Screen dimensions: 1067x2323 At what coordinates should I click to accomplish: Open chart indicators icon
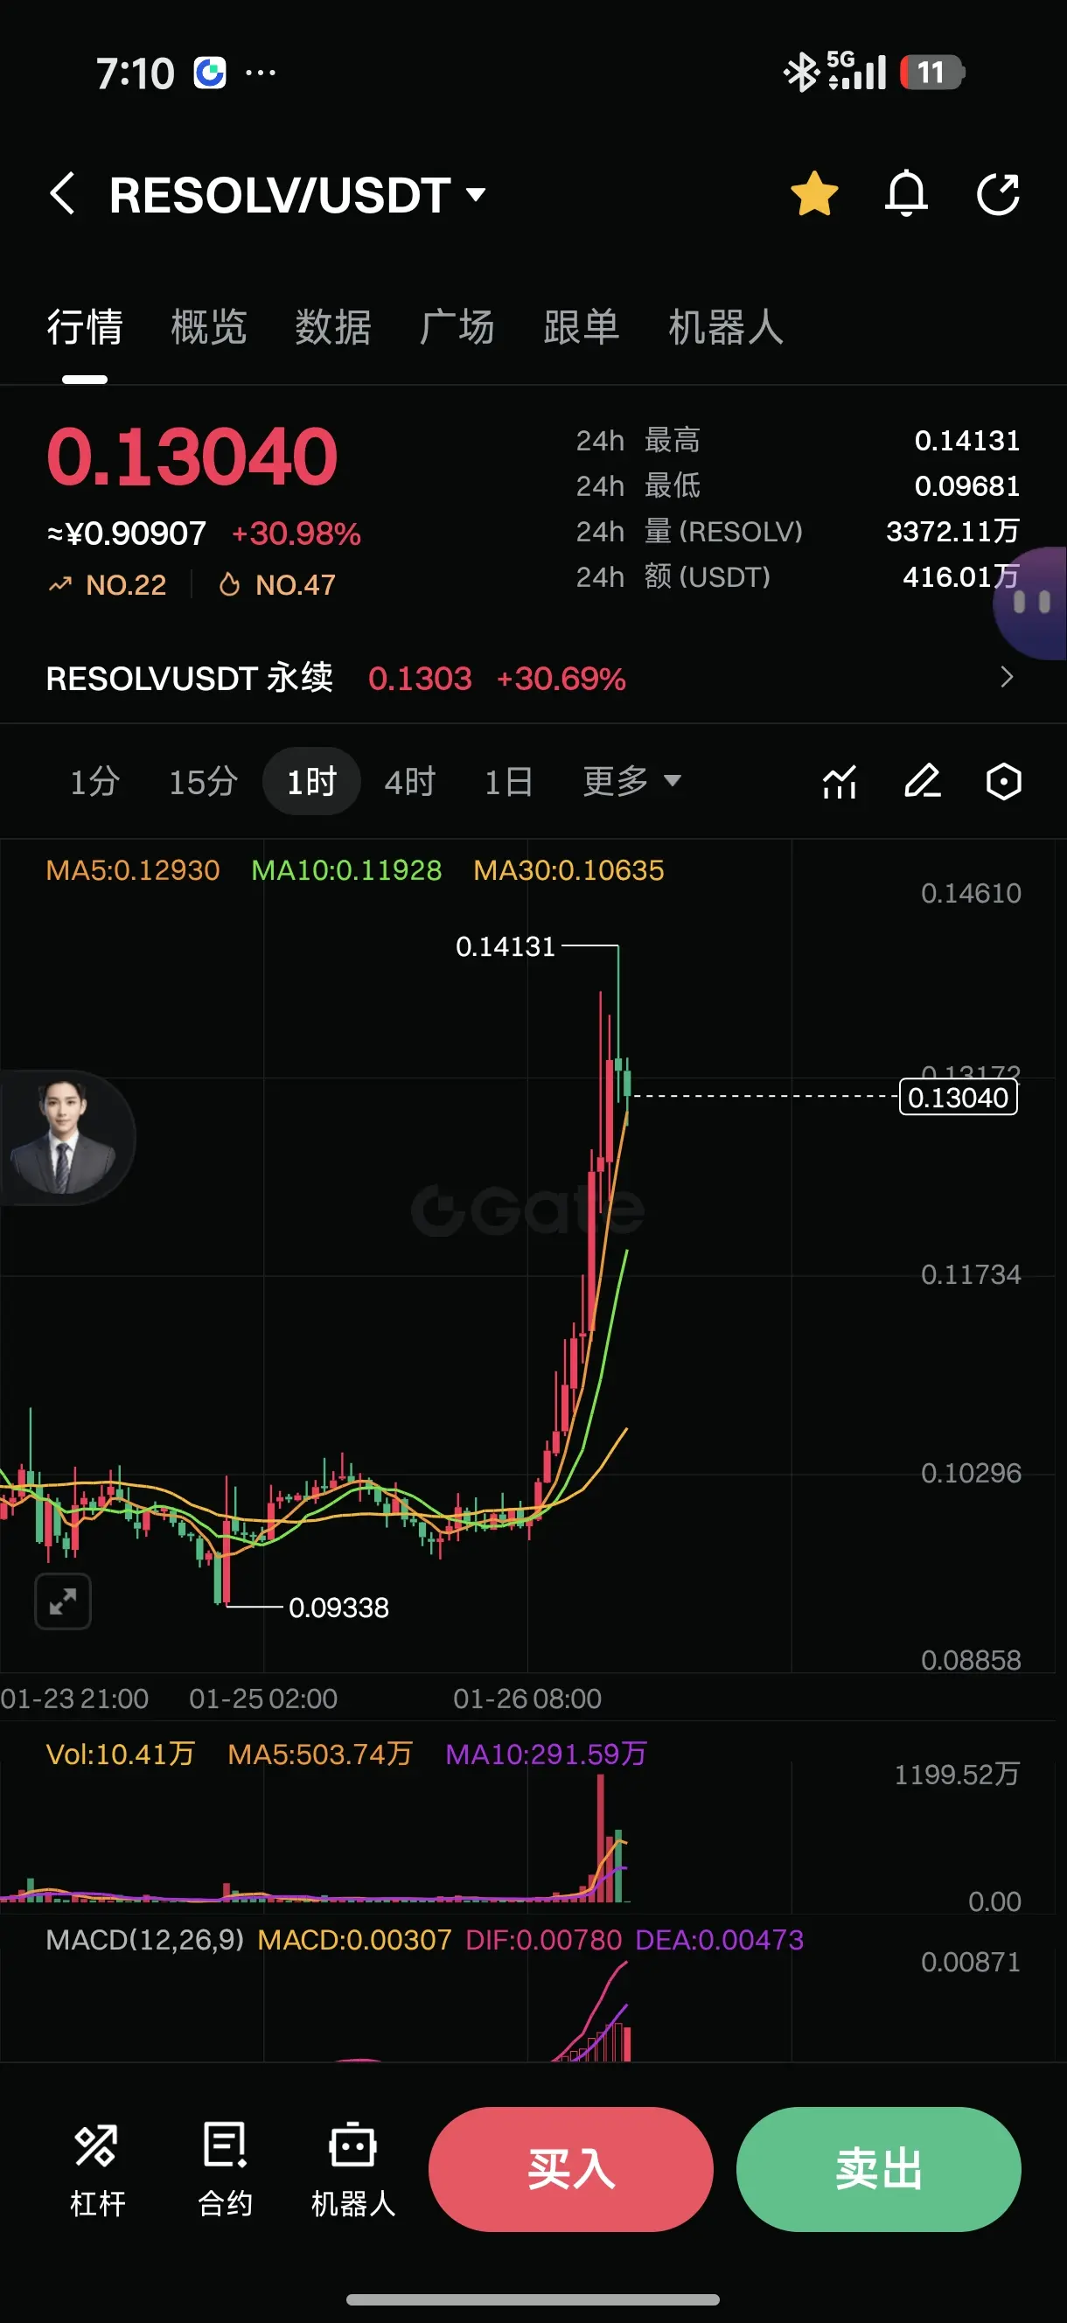[x=840, y=781]
